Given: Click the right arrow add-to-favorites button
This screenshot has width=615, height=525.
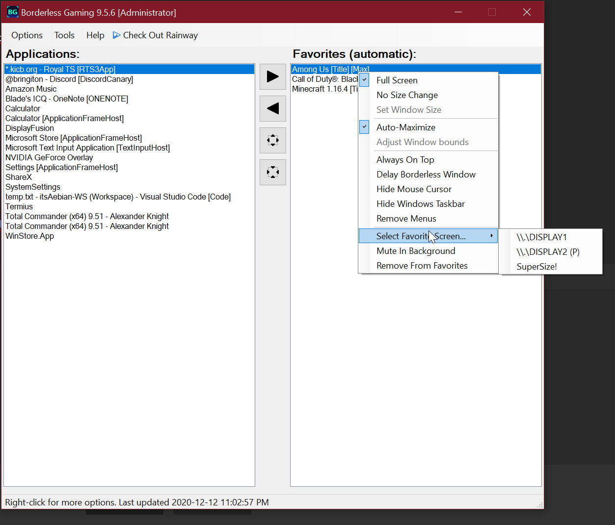Looking at the screenshot, I should [x=272, y=77].
